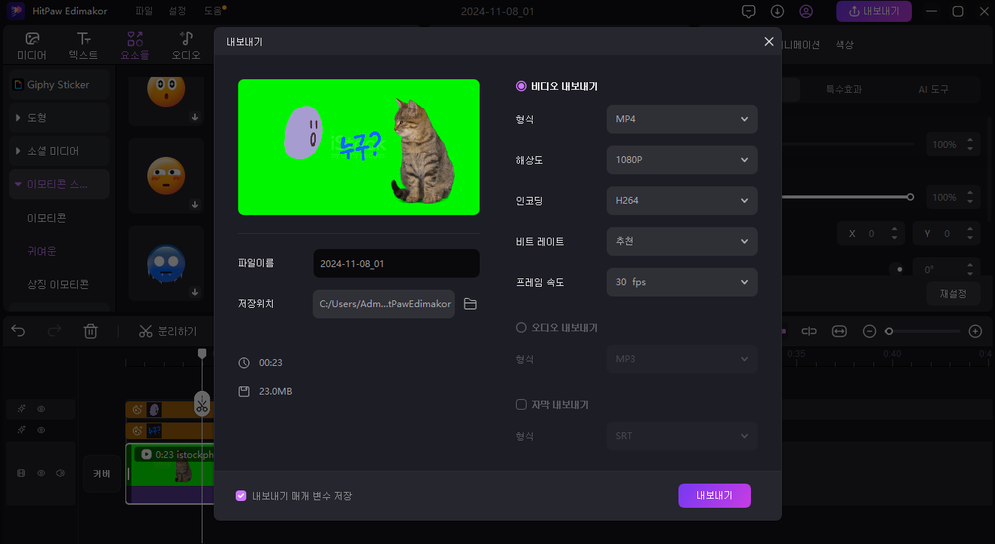This screenshot has width=995, height=544.
Task: Select the 상징 이모티콘 subcategory
Action: pos(58,284)
